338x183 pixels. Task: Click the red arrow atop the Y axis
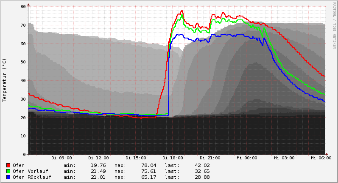click(x=28, y=4)
